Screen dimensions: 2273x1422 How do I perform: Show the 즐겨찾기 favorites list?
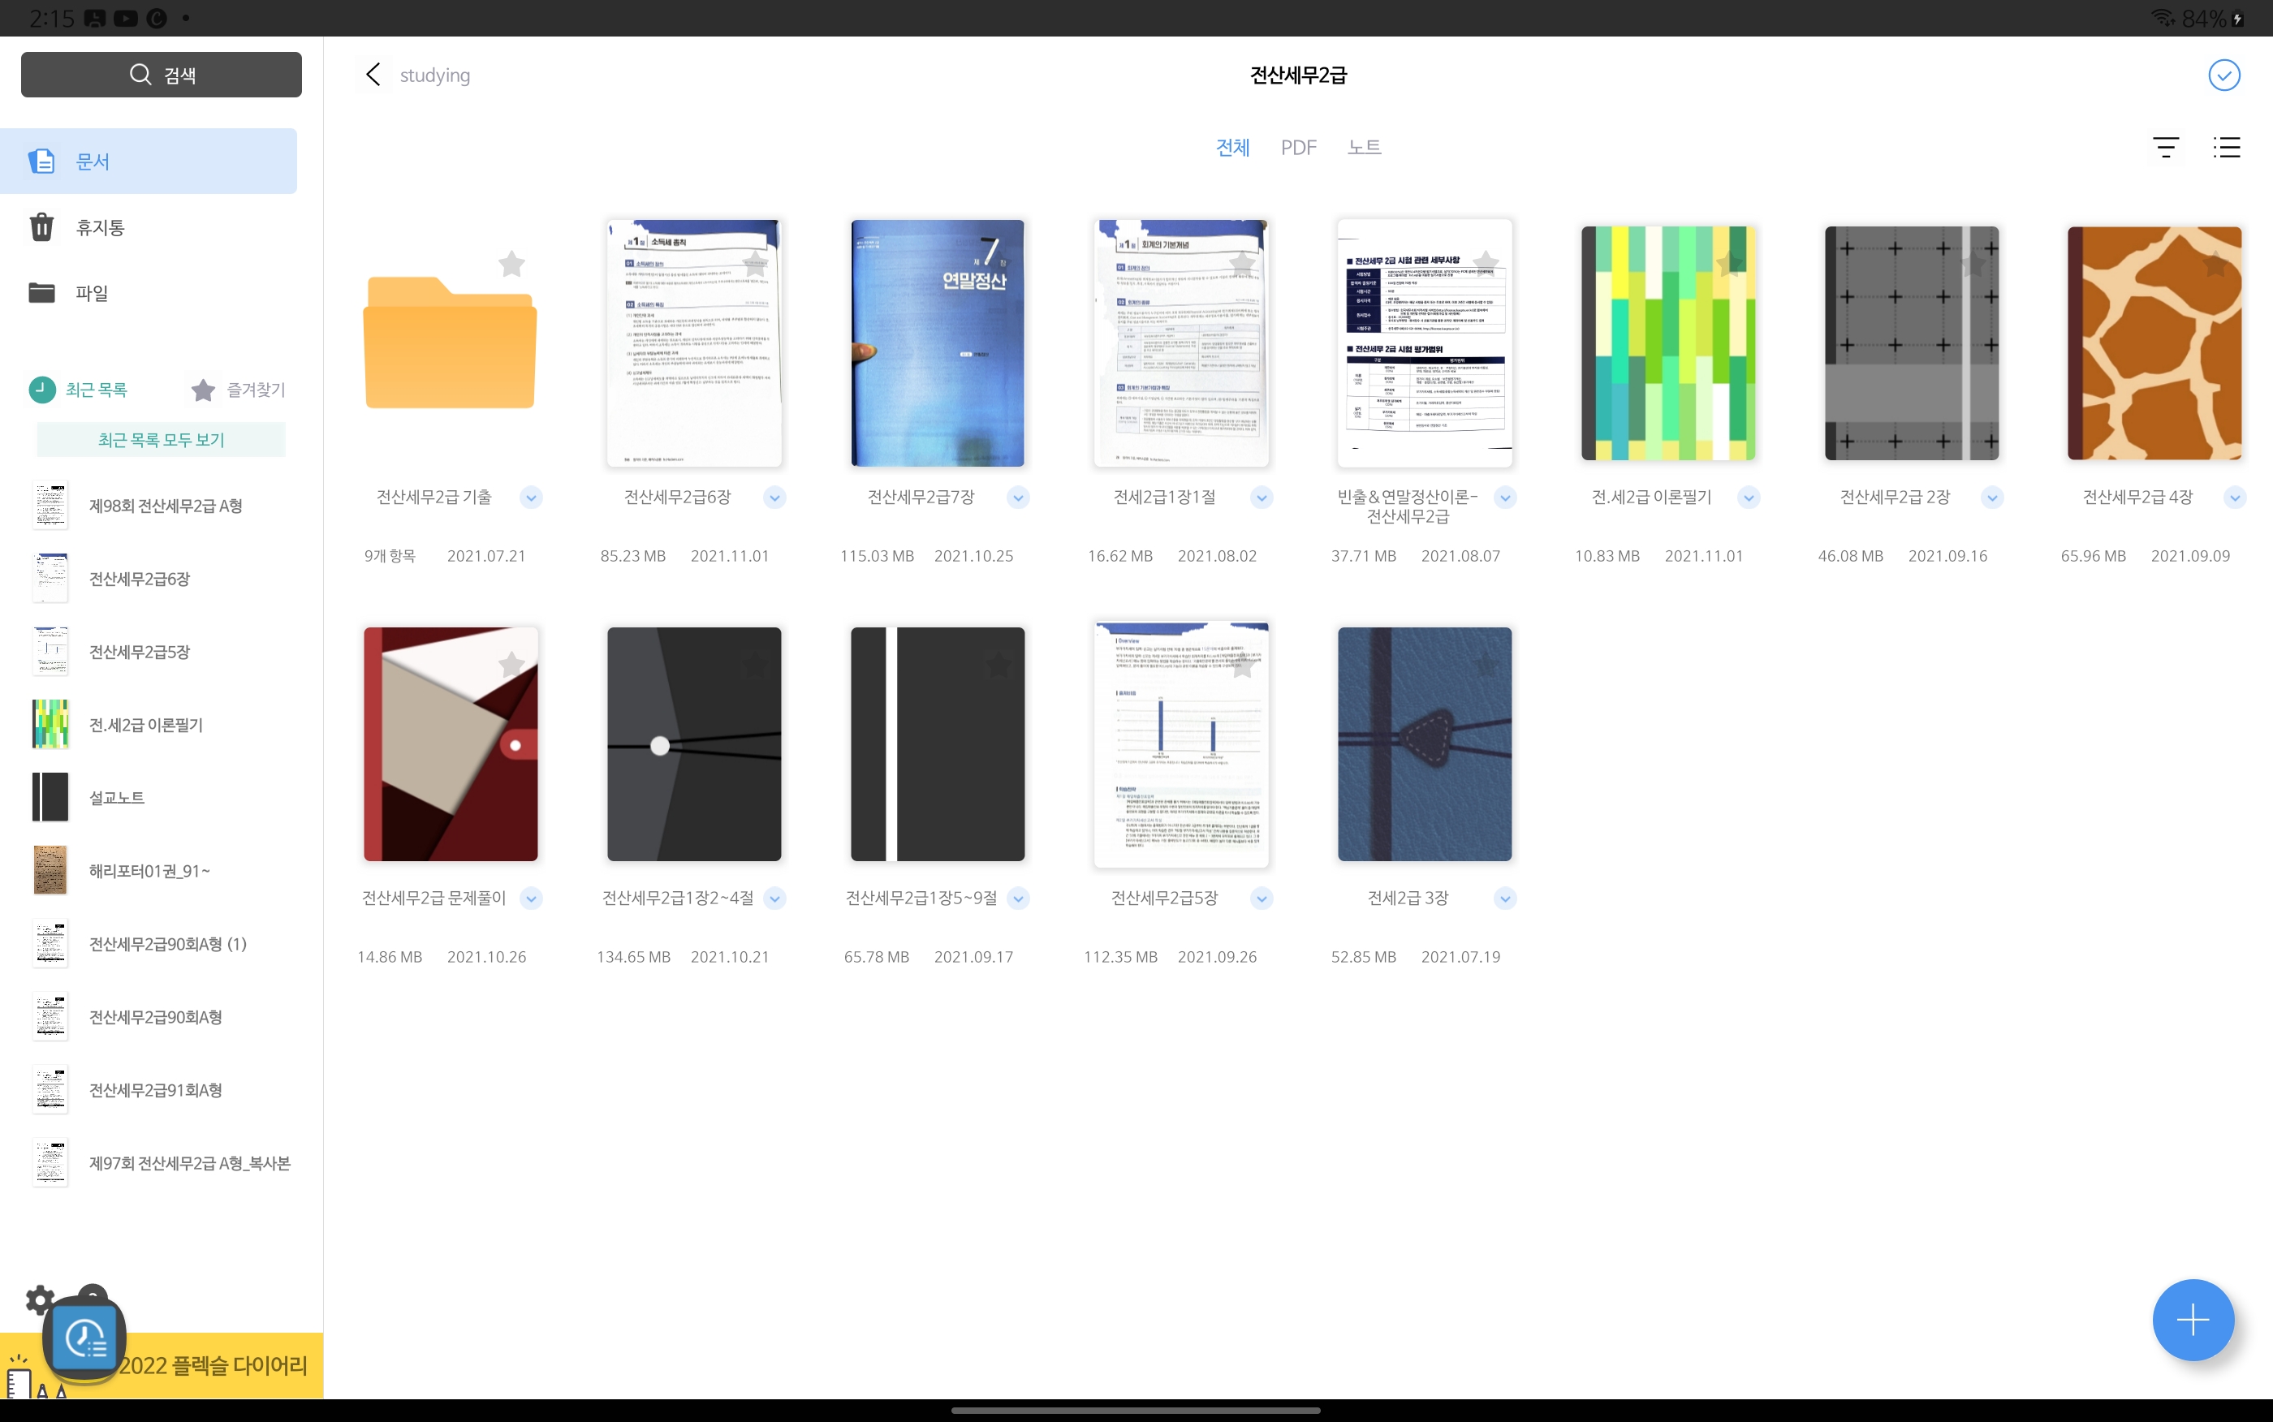[238, 390]
